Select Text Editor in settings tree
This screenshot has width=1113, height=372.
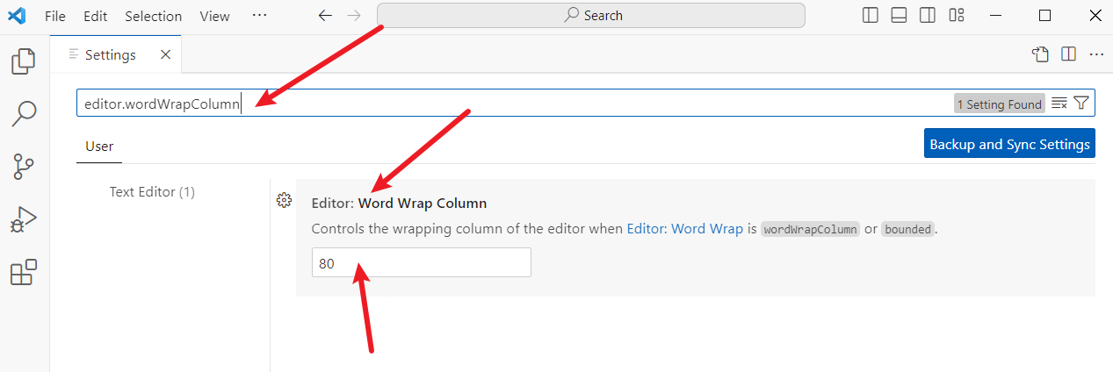pyautogui.click(x=152, y=191)
